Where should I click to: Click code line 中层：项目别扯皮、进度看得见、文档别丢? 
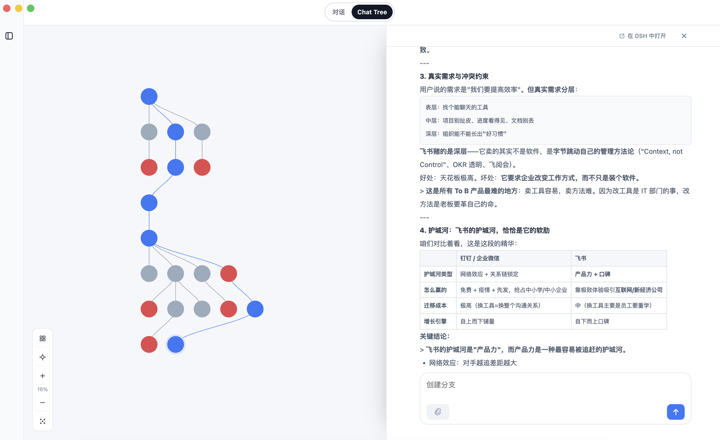(479, 120)
